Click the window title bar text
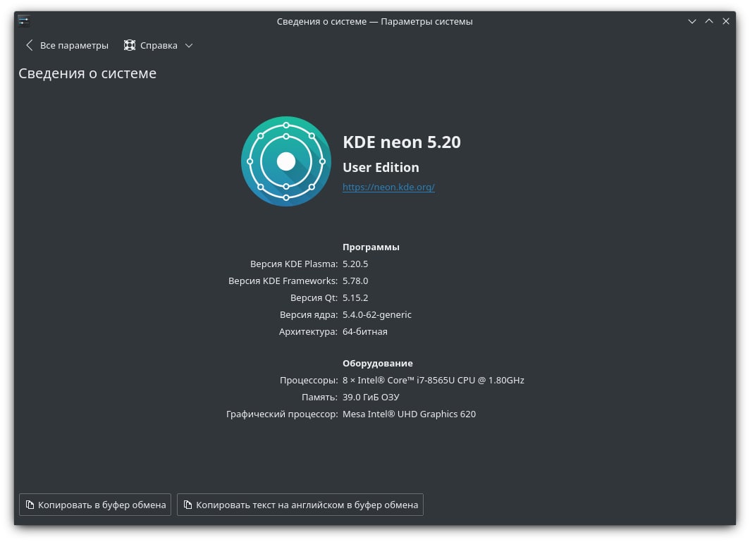This screenshot has width=750, height=542. (x=374, y=22)
